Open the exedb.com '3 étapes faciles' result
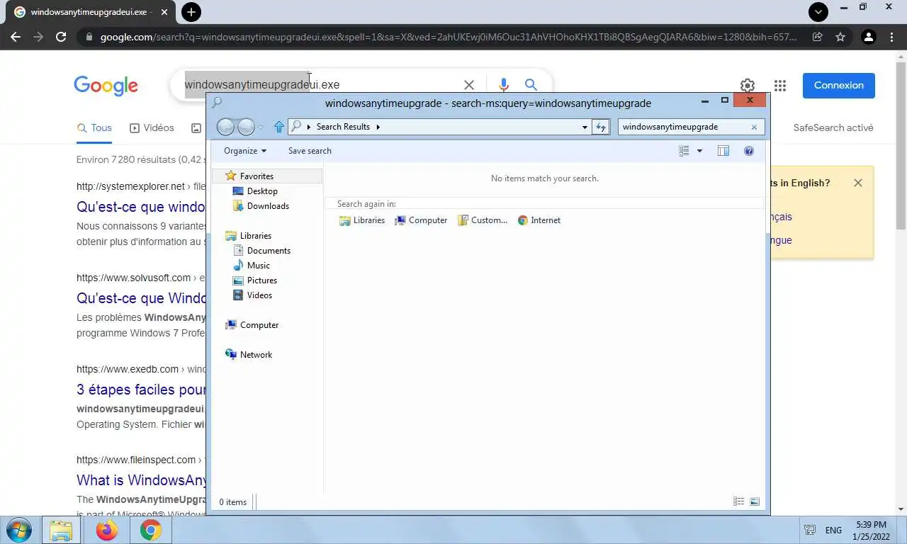This screenshot has width=907, height=544. 141,390
